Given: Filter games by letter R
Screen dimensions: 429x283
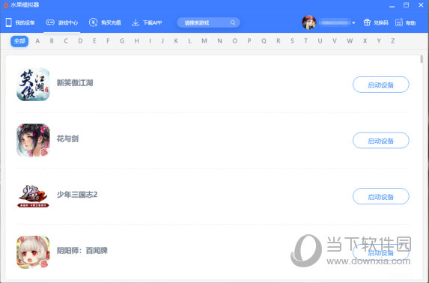Looking at the screenshot, I should (279, 41).
